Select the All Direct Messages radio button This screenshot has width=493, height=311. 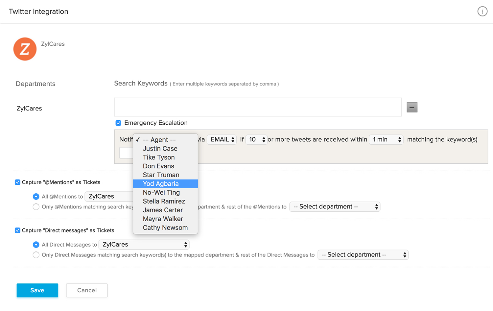pos(36,245)
